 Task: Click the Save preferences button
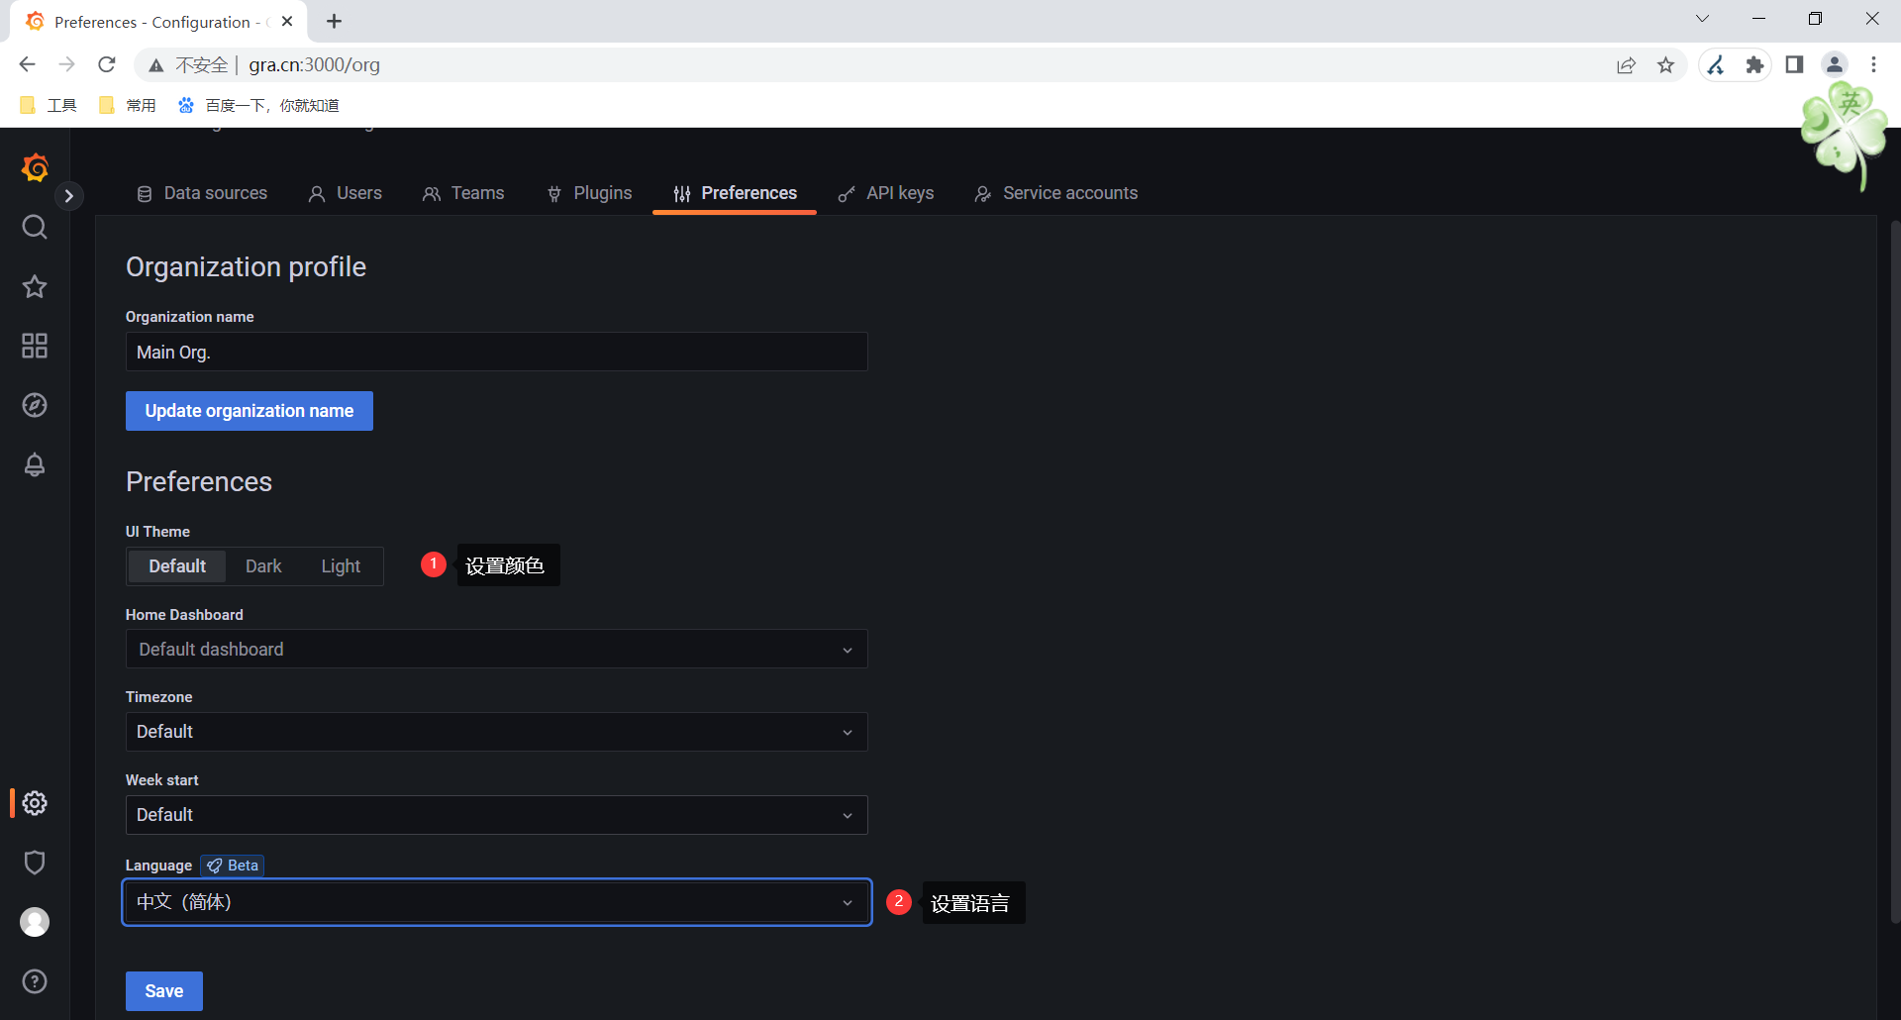(164, 991)
